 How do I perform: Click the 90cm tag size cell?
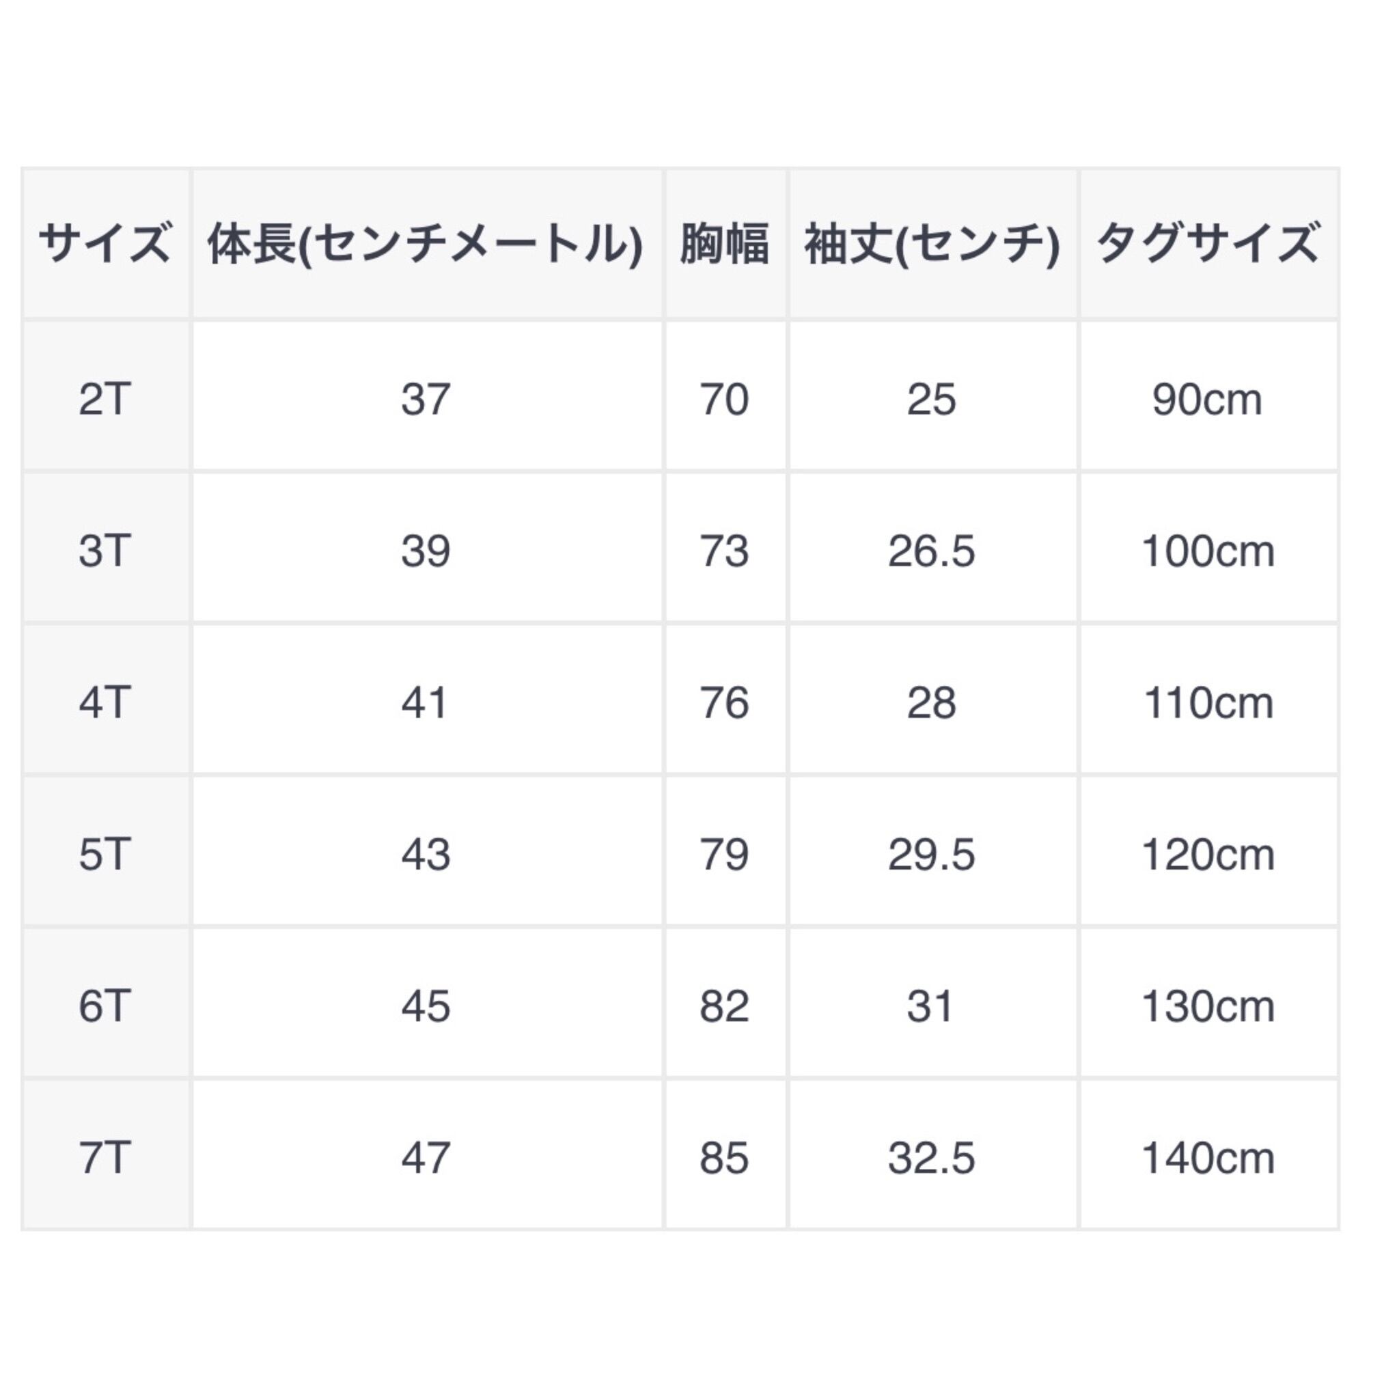pos(1207,399)
